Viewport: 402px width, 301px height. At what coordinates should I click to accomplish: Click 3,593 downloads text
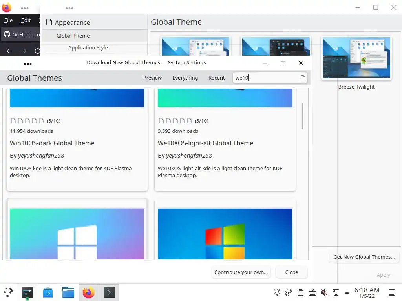pos(178,131)
